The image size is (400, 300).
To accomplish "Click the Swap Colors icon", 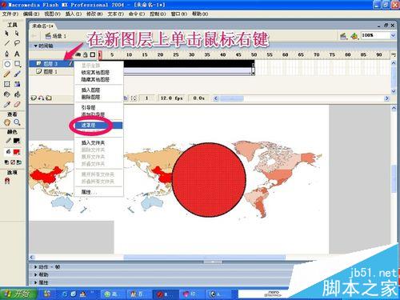I will [x=19, y=162].
